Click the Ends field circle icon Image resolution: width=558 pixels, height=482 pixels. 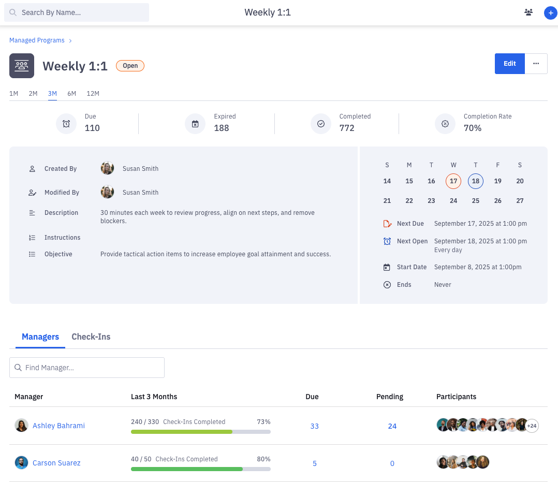coord(387,284)
